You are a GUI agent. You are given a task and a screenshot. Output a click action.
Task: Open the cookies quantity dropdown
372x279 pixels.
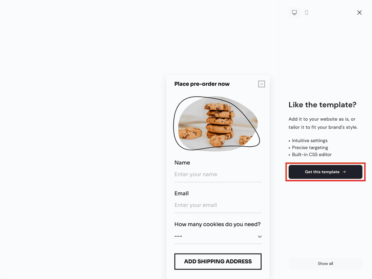coord(218,236)
